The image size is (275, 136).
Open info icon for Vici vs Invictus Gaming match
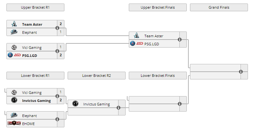57,96
